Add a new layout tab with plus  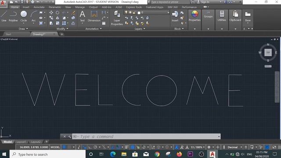(x=47, y=142)
